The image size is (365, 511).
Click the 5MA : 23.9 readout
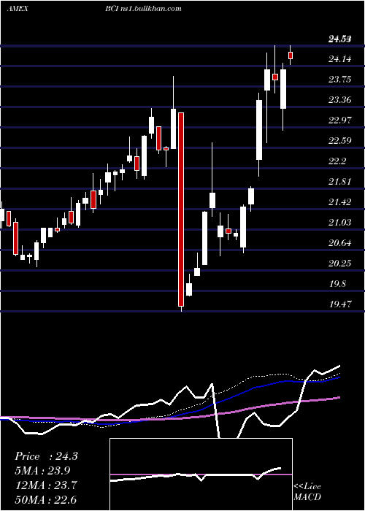(42, 471)
